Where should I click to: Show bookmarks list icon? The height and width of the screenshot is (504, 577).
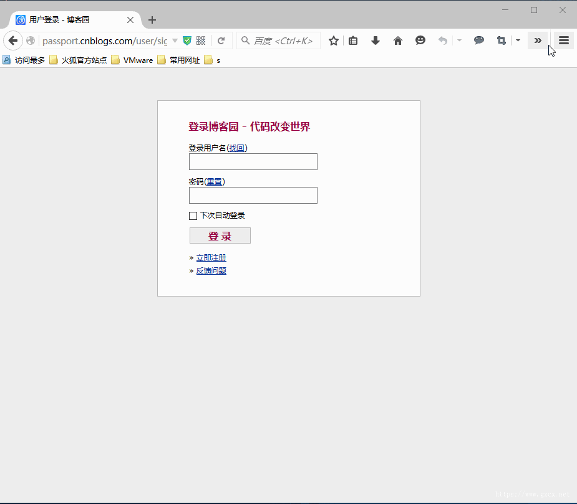click(353, 40)
